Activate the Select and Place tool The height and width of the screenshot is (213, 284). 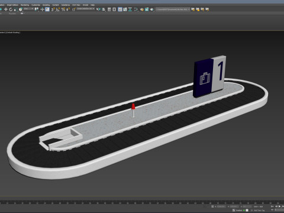[21, 9]
